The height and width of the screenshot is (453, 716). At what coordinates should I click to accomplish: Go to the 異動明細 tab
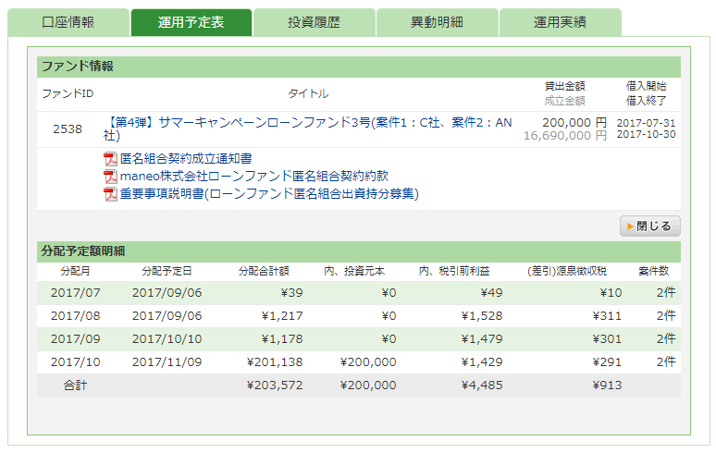437,22
